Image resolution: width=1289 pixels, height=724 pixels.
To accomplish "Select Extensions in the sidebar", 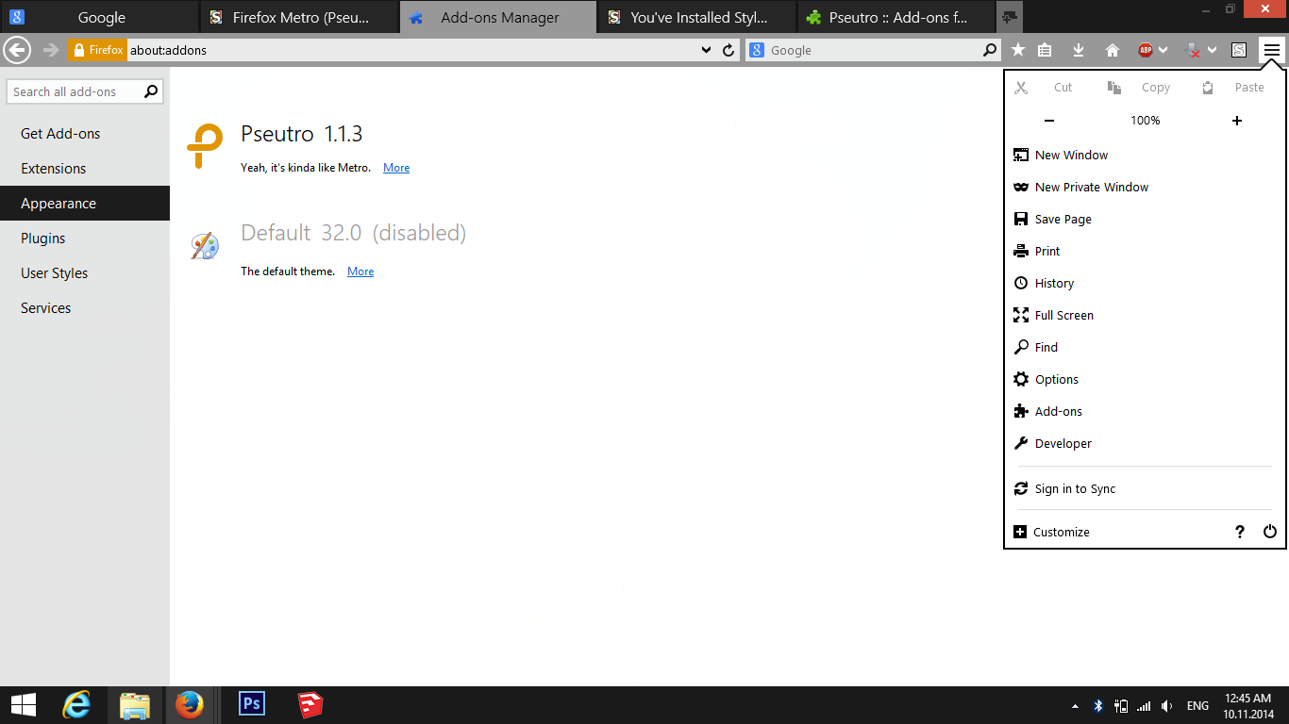I will pyautogui.click(x=85, y=169).
